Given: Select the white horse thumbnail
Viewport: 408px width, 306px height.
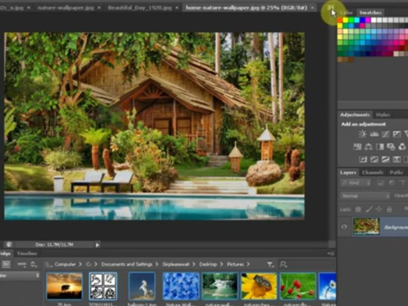Looking at the screenshot, I should [x=142, y=286].
